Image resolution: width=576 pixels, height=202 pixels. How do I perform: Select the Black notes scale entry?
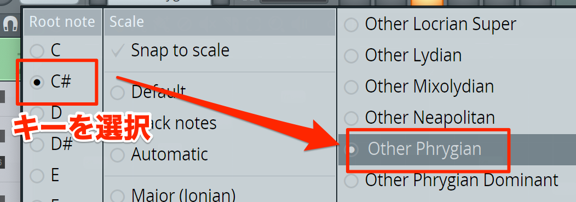(x=220, y=123)
